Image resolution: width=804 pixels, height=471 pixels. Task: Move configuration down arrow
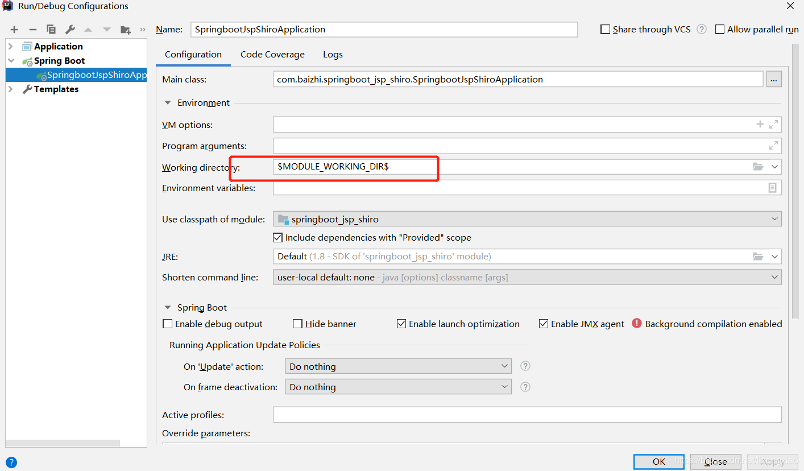pos(106,30)
